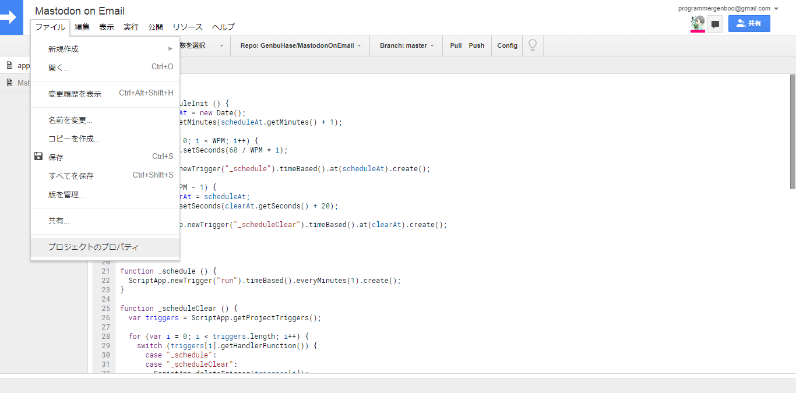Open the 公開 menu
Viewport: 796px width, 393px height.
[x=156, y=27]
